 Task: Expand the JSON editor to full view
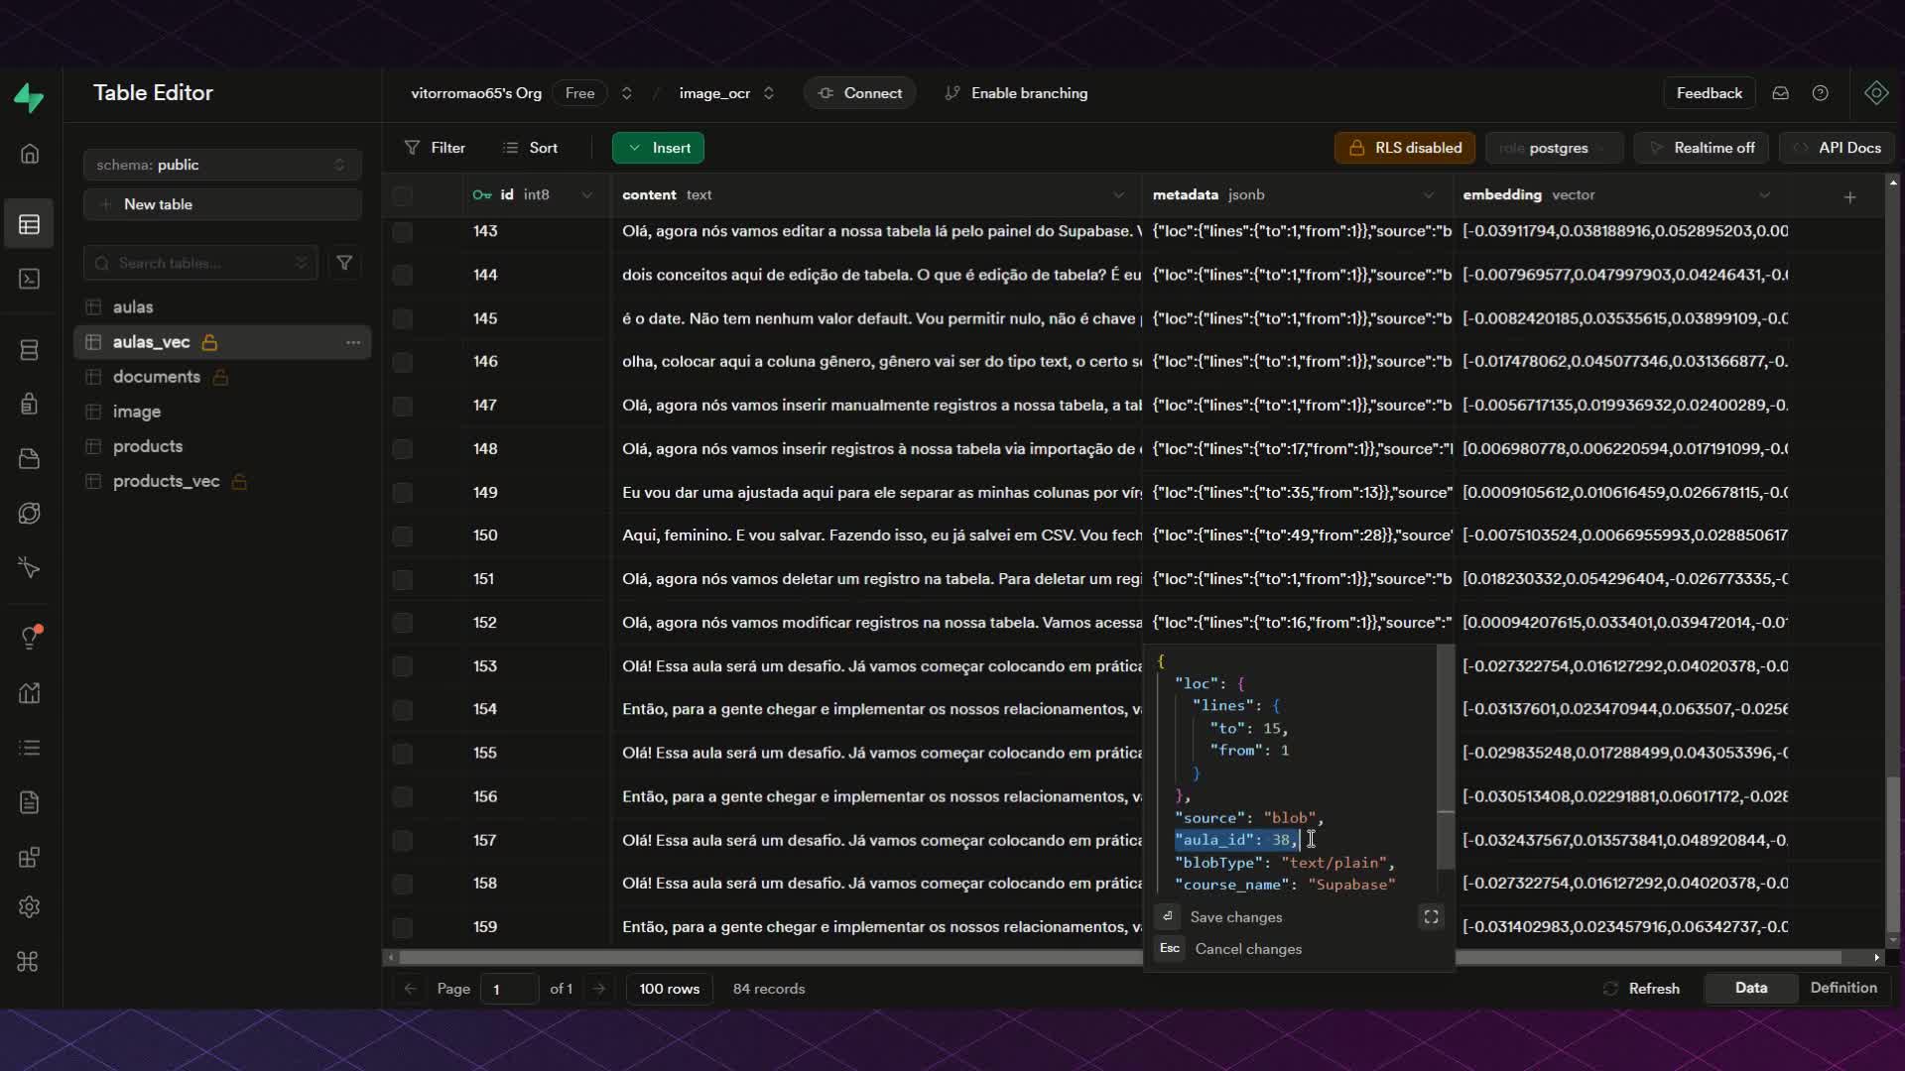[x=1431, y=917]
